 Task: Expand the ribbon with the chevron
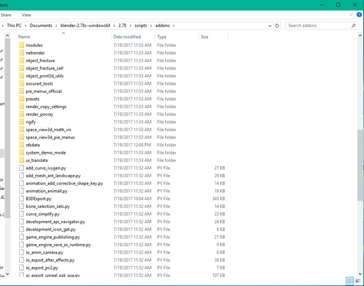351,15
